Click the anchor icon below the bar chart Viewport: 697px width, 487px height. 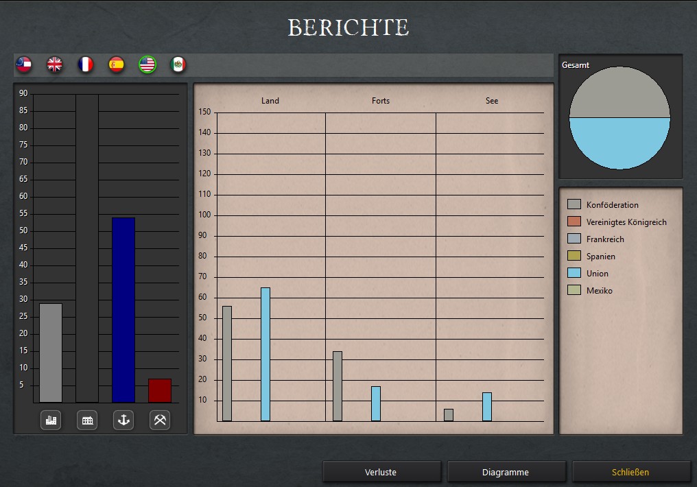pyautogui.click(x=123, y=420)
